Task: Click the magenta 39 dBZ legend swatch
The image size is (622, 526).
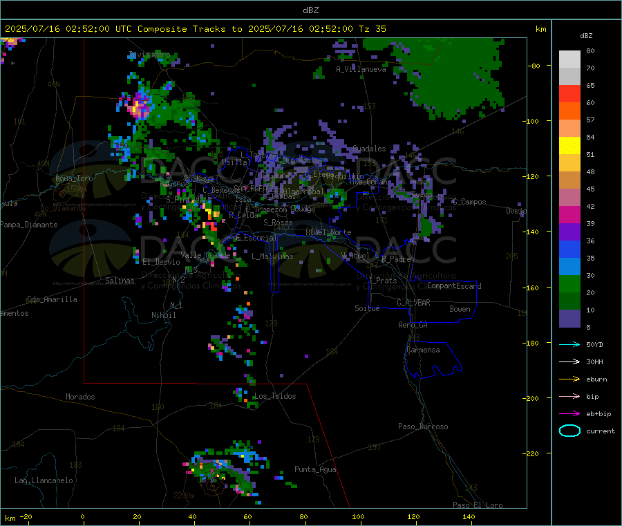Action: tap(569, 214)
